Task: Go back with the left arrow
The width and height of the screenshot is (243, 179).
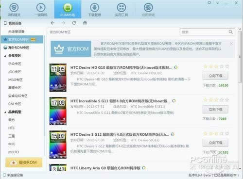Action: (x=52, y=23)
